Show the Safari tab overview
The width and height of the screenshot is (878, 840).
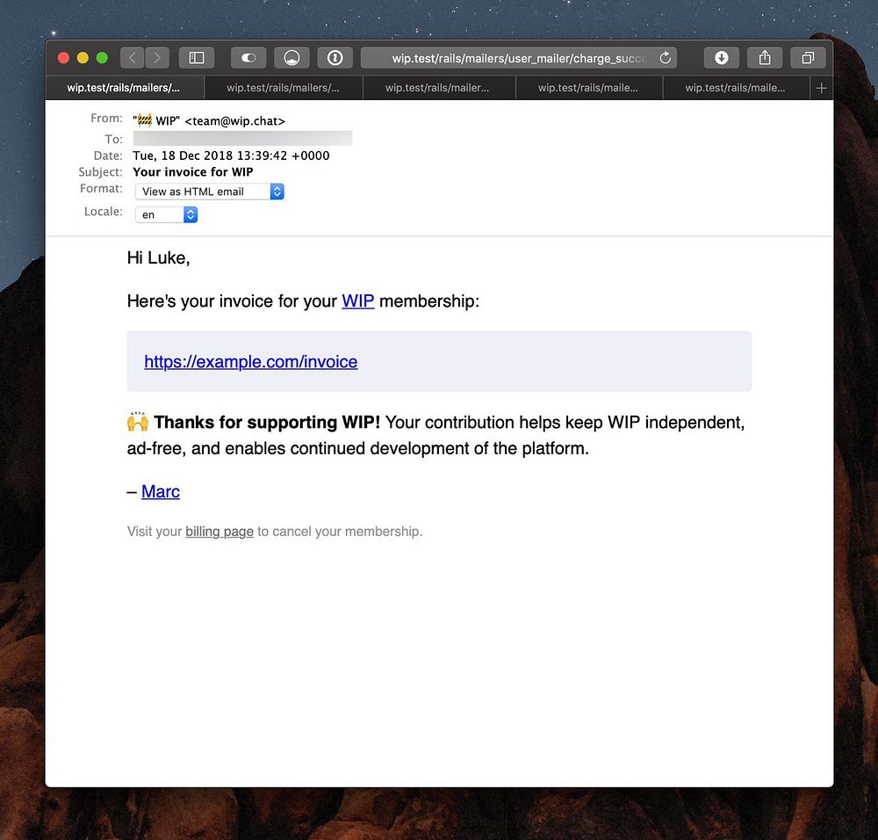click(x=808, y=58)
